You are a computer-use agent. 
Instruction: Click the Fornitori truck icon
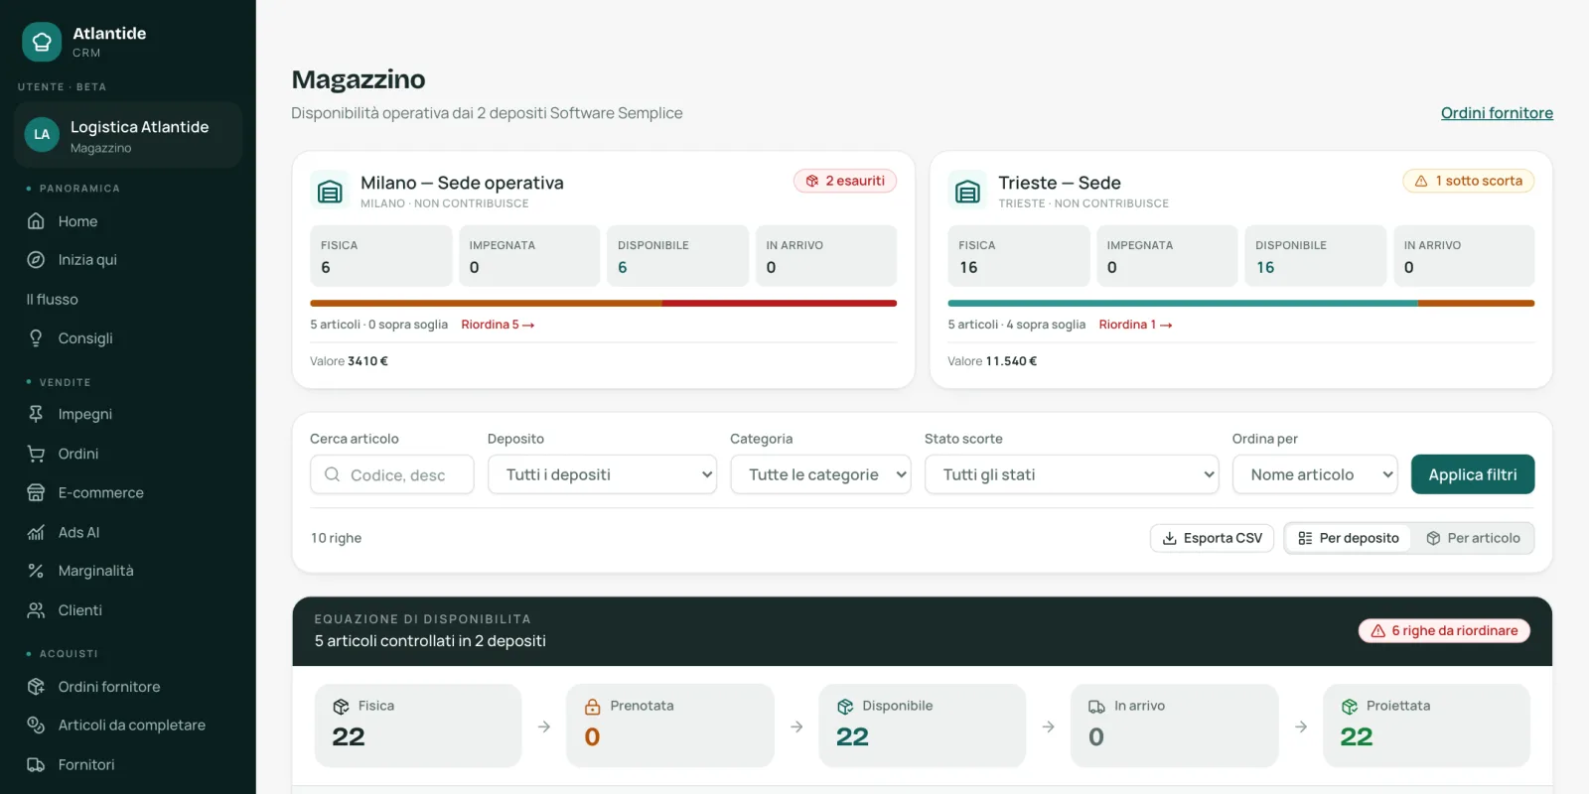[x=36, y=765]
